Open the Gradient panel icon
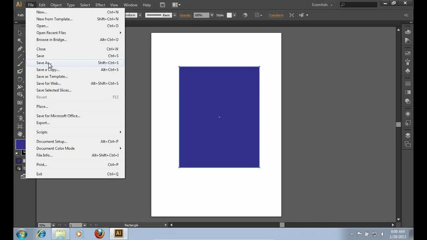Screen dimensions: 427x240 pyautogui.click(x=408, y=92)
